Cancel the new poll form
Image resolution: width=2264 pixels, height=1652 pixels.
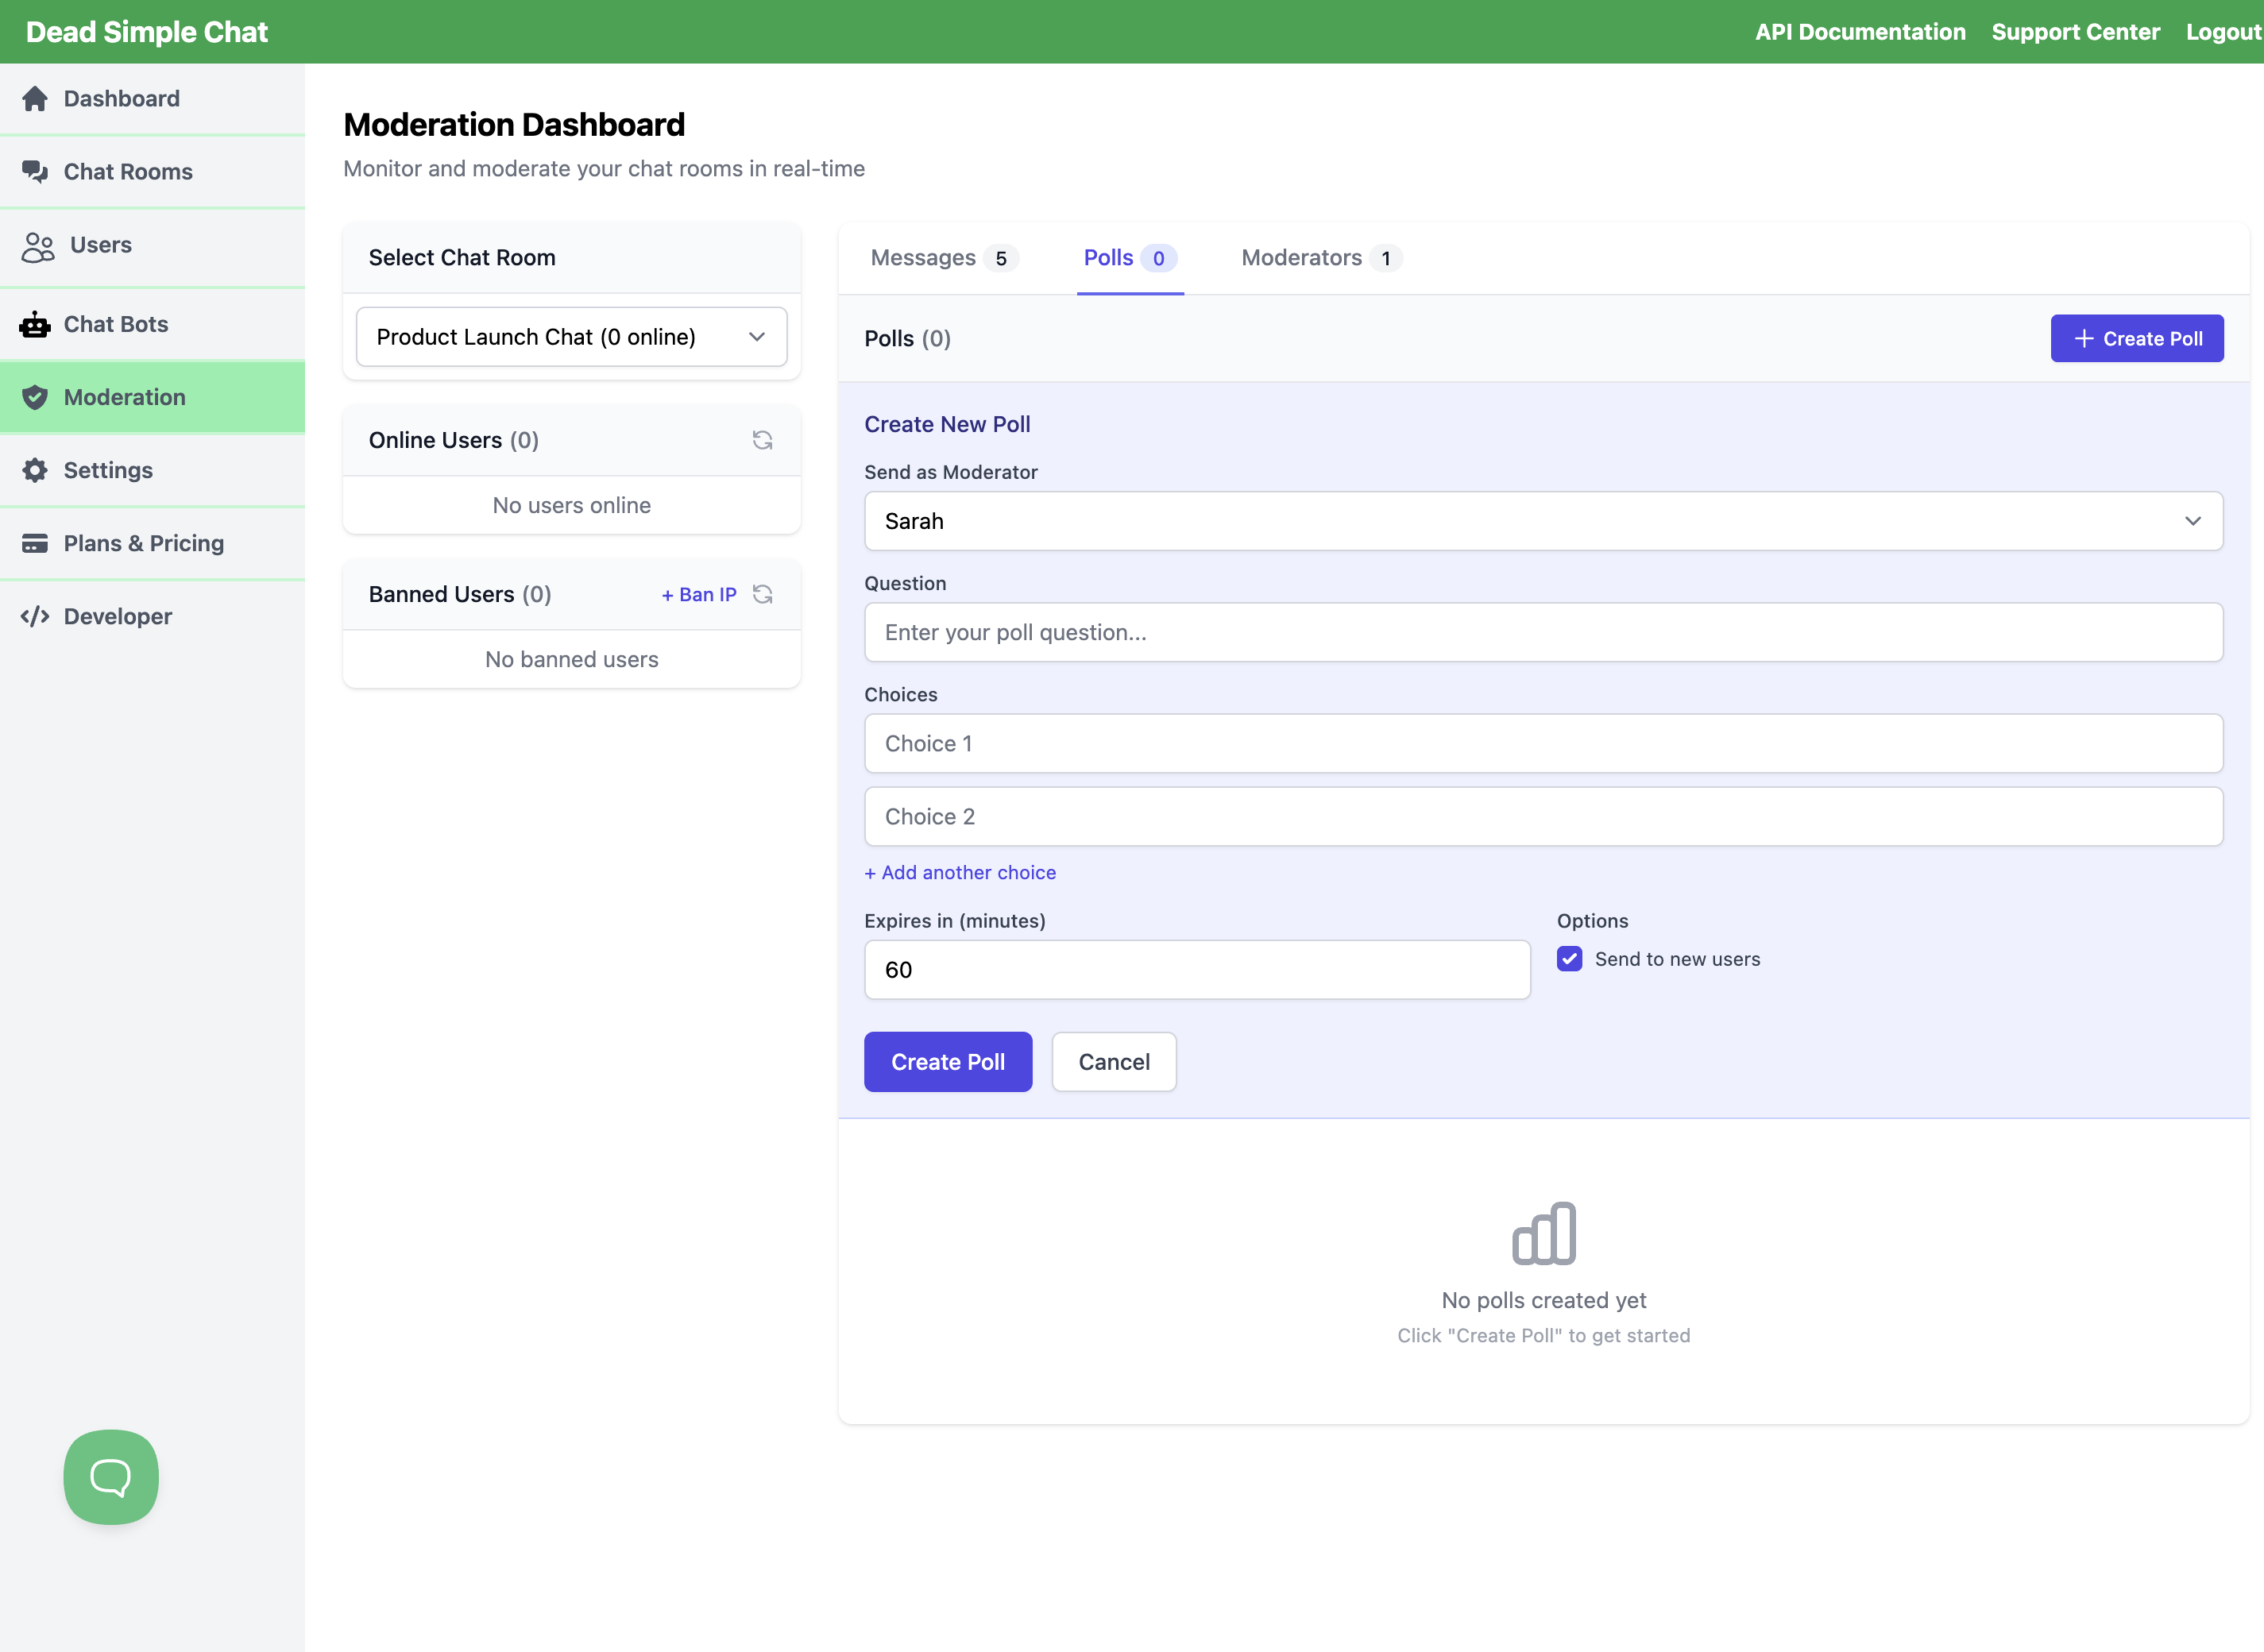click(1114, 1062)
